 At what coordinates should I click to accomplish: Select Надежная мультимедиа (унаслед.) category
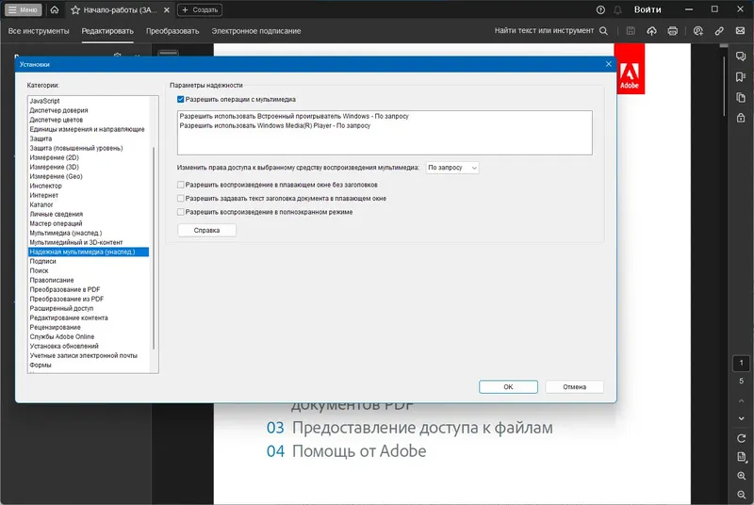tap(88, 252)
